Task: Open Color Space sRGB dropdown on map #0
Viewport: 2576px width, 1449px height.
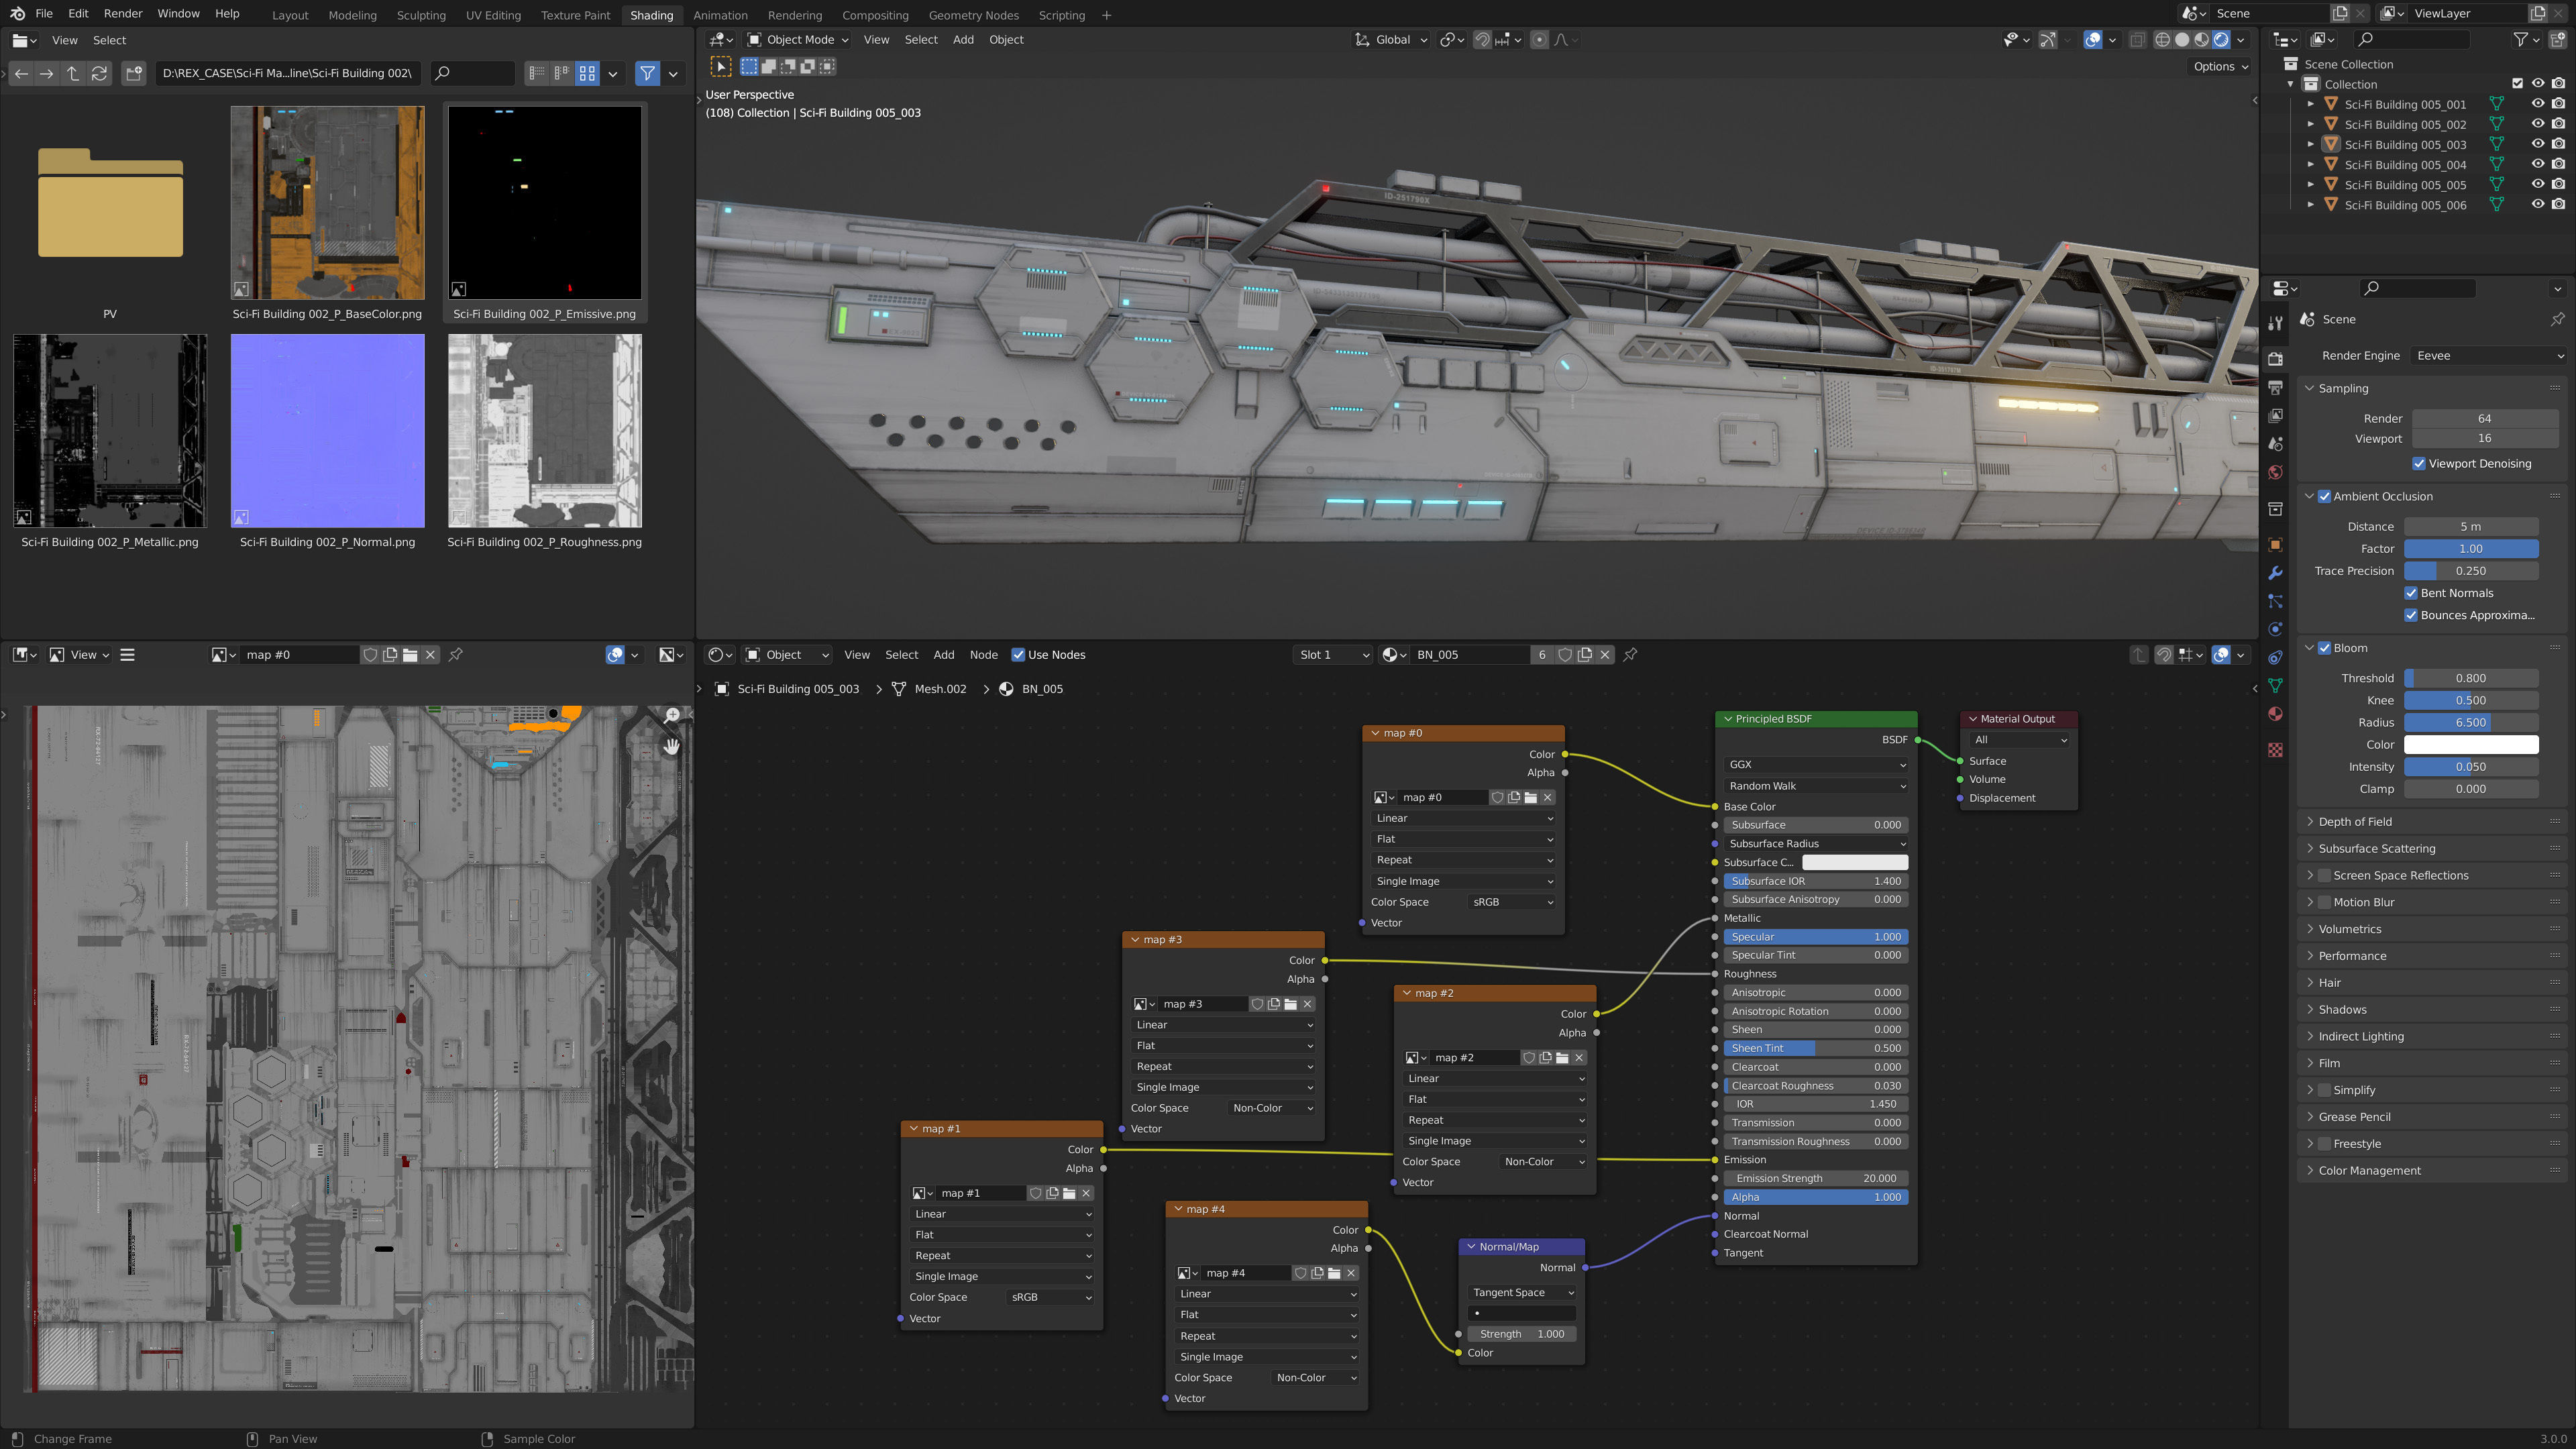Action: tap(1512, 902)
